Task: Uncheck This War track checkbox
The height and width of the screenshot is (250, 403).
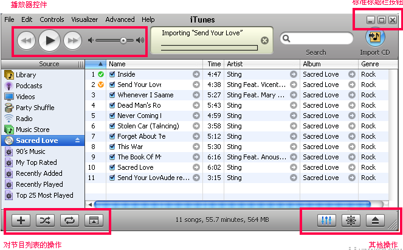Action: point(112,147)
